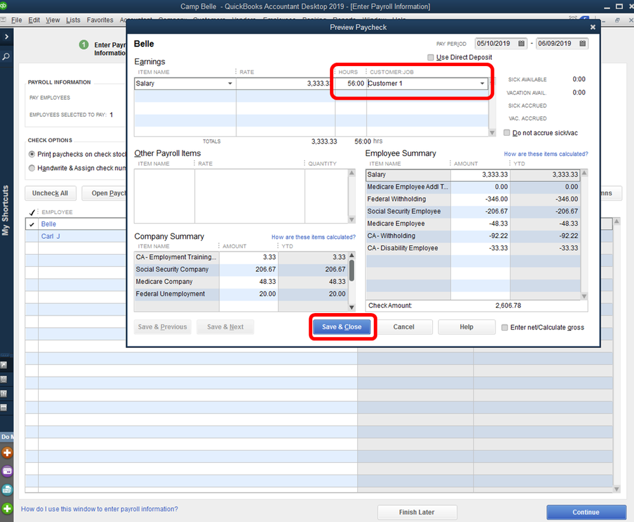Click the orange plus circle icon
634x522 pixels.
pyautogui.click(x=7, y=452)
